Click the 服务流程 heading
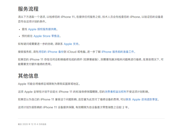Viewport: 179px width, 130px height. point(28,9)
